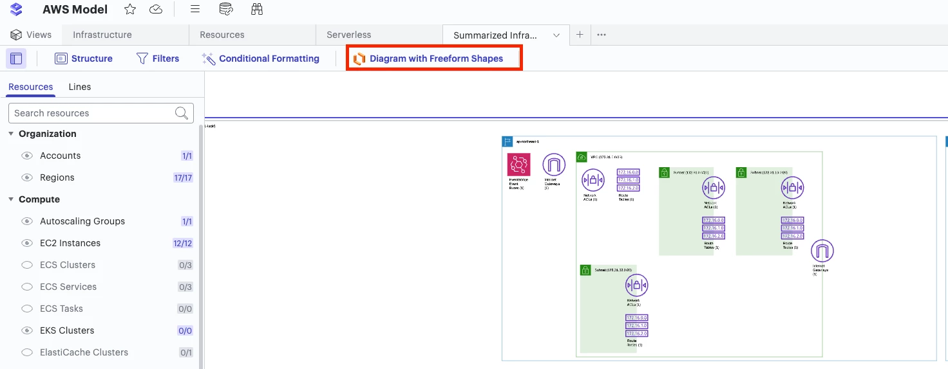
Task: Select the EKS Clusters row label
Action: (67, 330)
